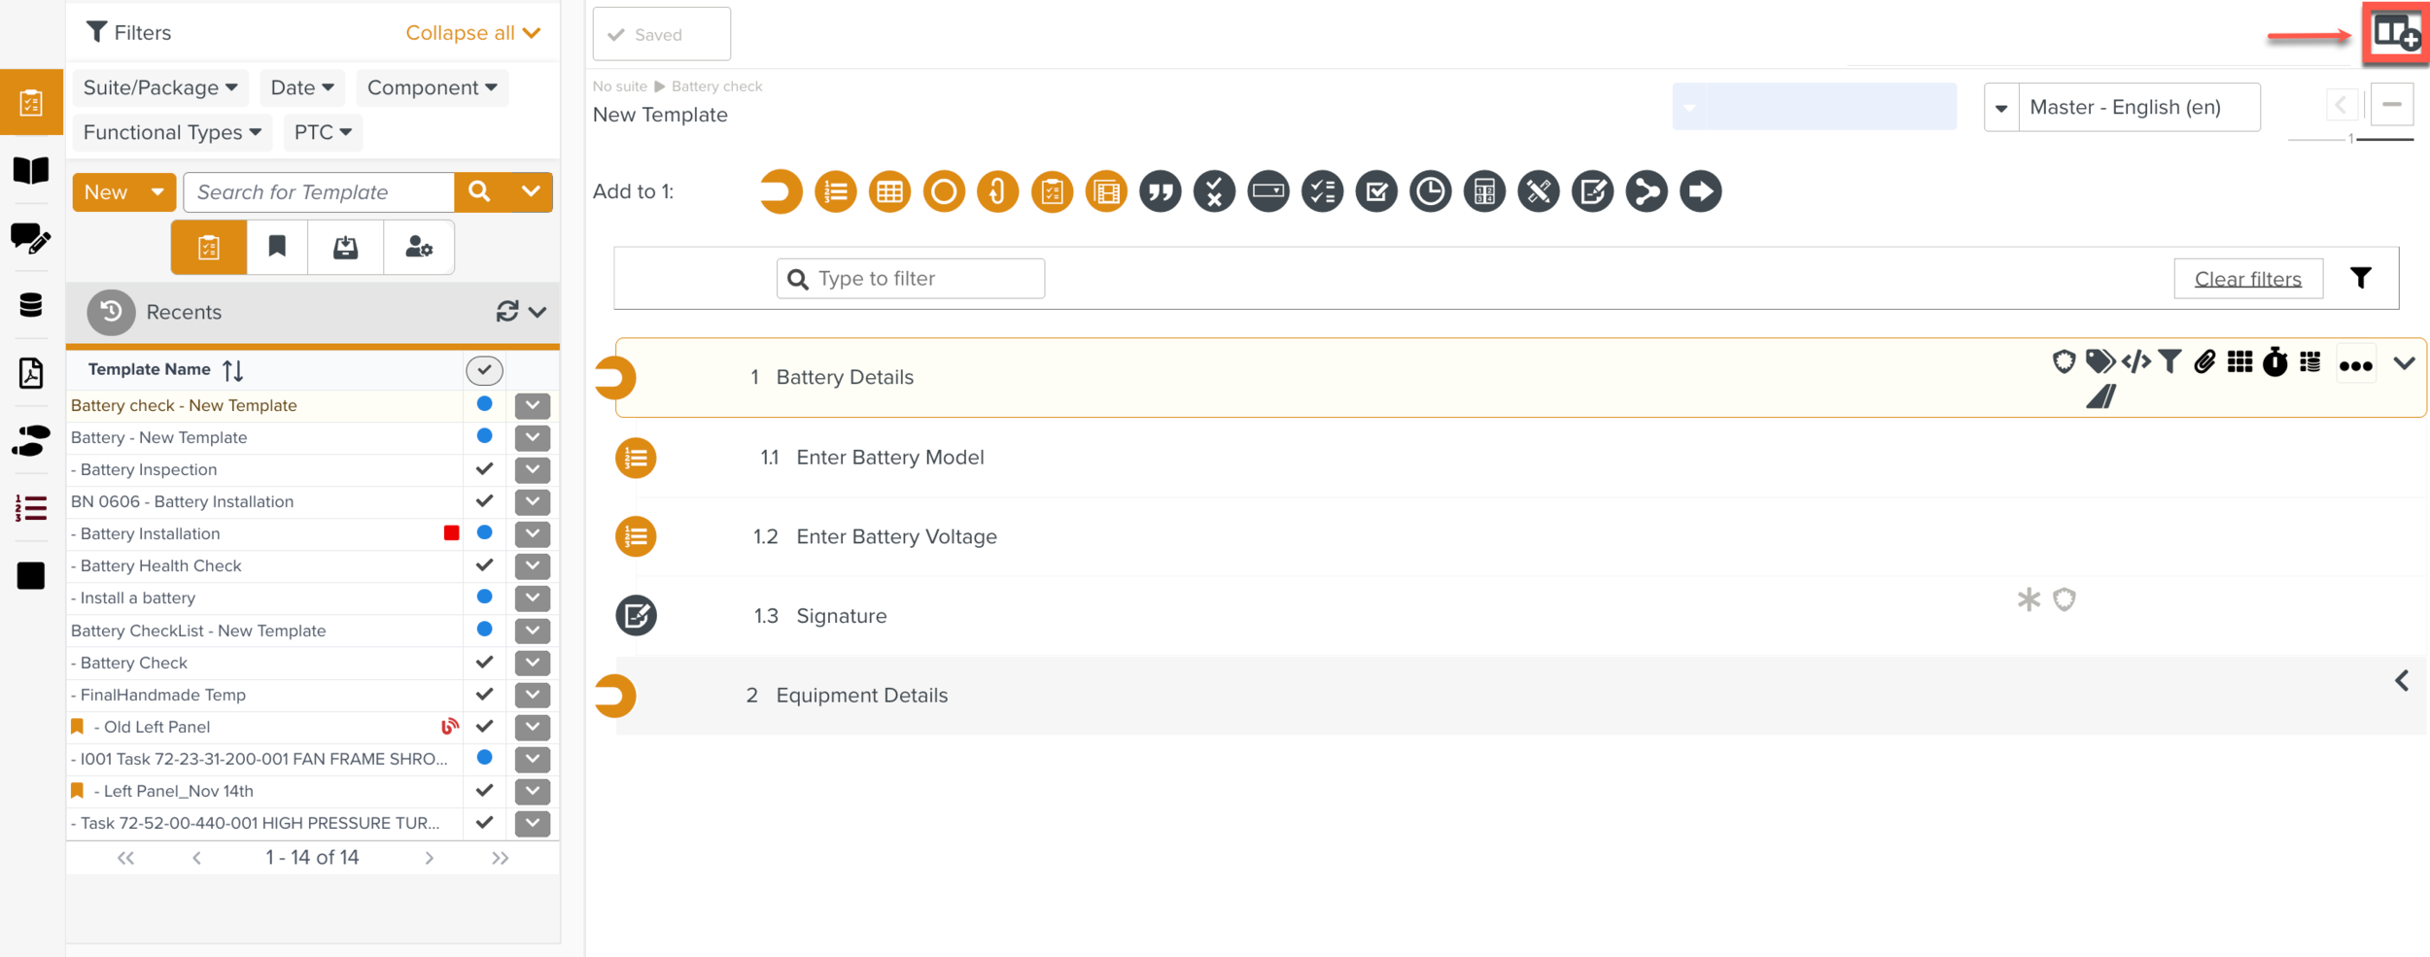The height and width of the screenshot is (957, 2430).
Task: Add a table/grid element from the toolbar
Action: [x=889, y=191]
